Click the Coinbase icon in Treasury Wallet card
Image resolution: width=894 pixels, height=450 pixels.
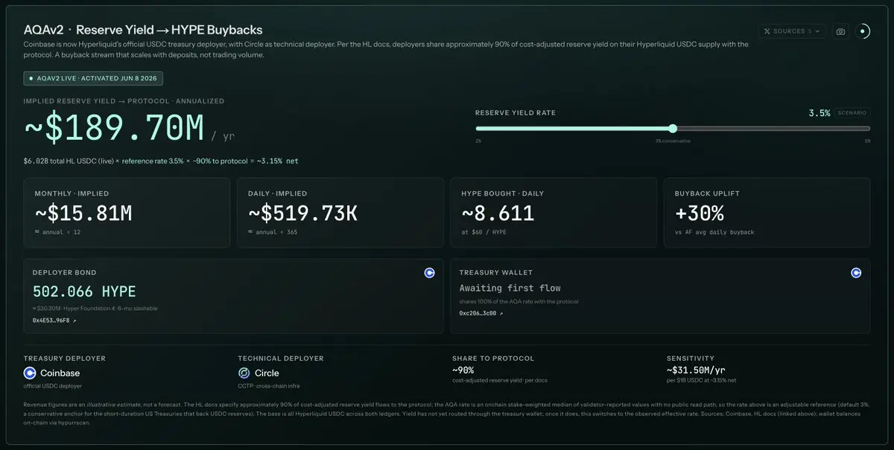click(856, 273)
